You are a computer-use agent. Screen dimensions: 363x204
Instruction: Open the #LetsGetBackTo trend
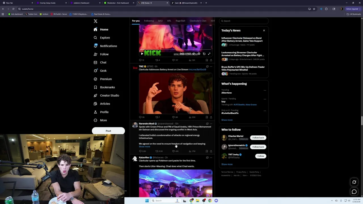coord(230,113)
